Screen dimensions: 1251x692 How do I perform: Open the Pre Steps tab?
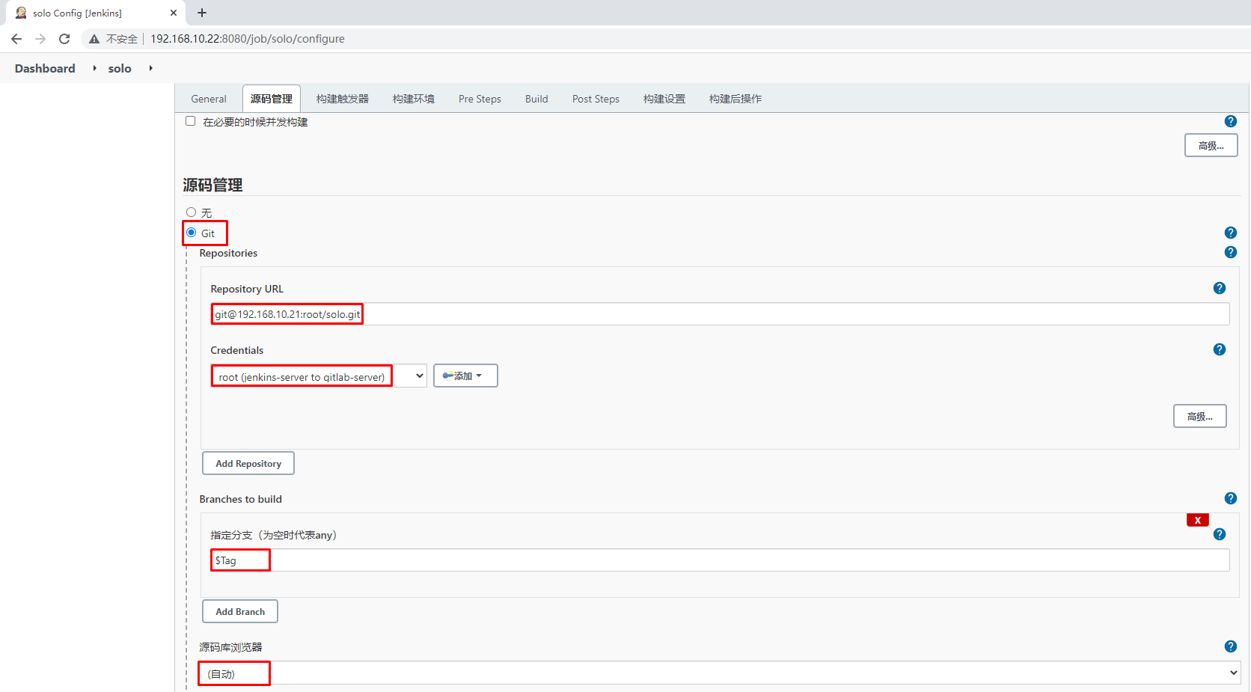480,99
